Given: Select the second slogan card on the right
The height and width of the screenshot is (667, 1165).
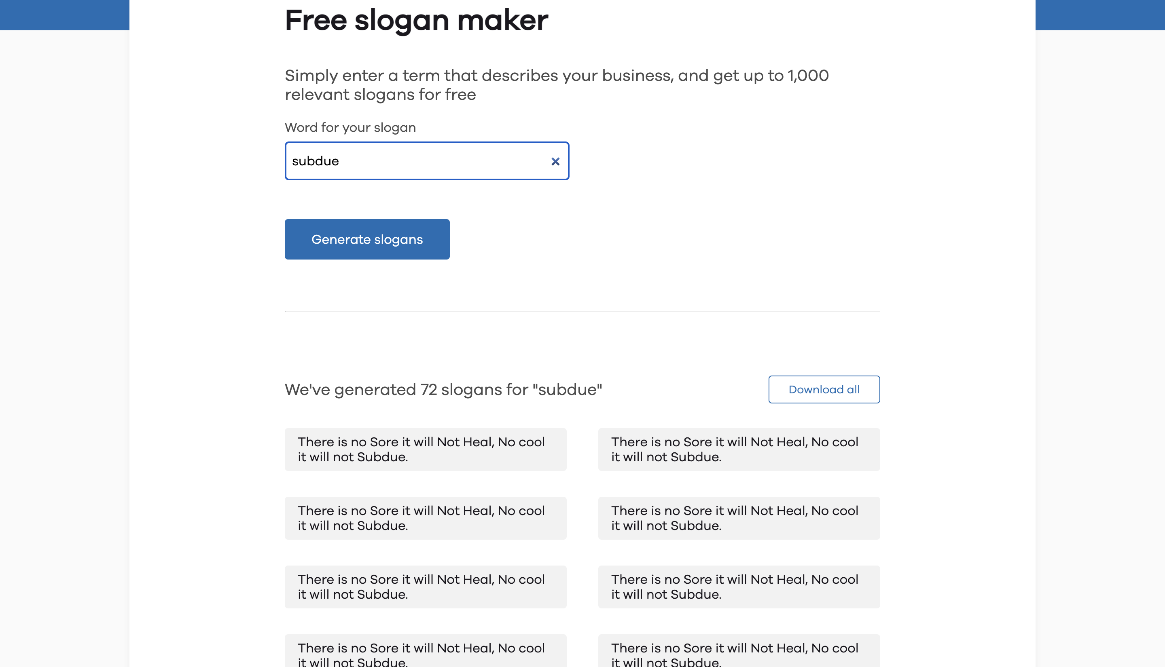Looking at the screenshot, I should (x=739, y=518).
